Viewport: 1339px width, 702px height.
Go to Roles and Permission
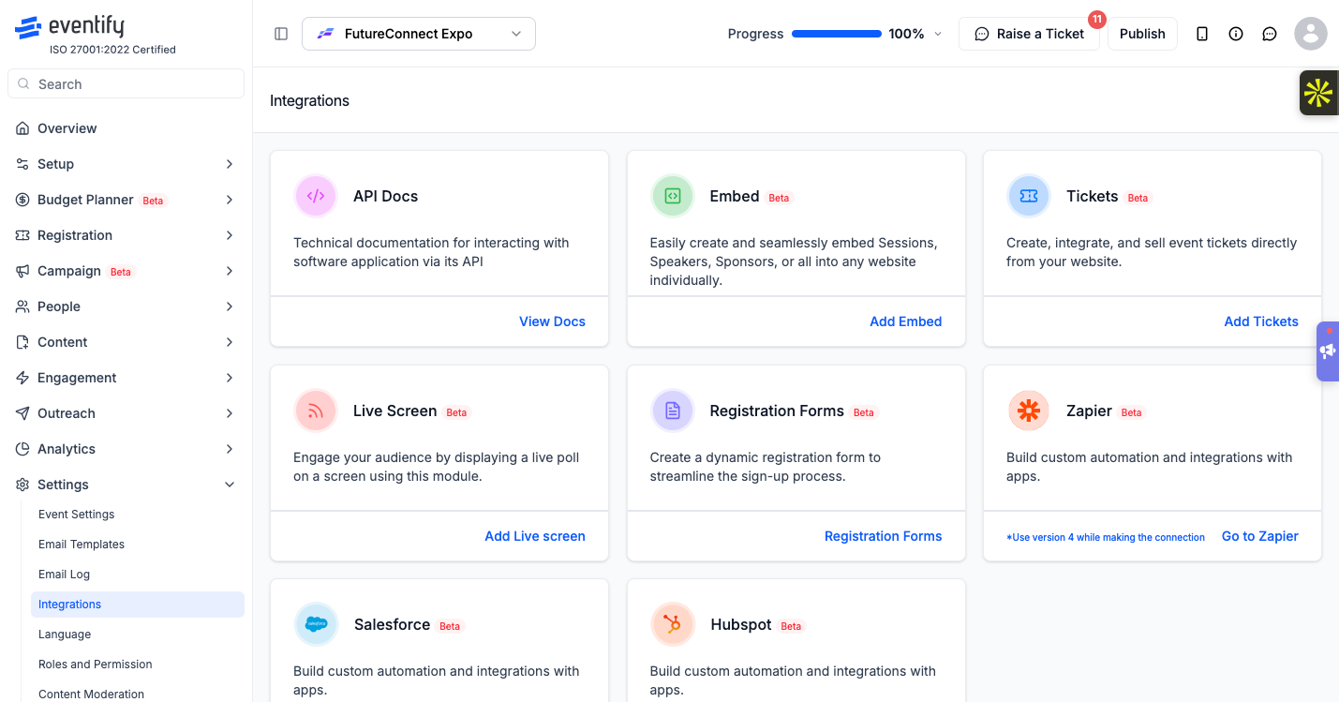click(x=96, y=665)
